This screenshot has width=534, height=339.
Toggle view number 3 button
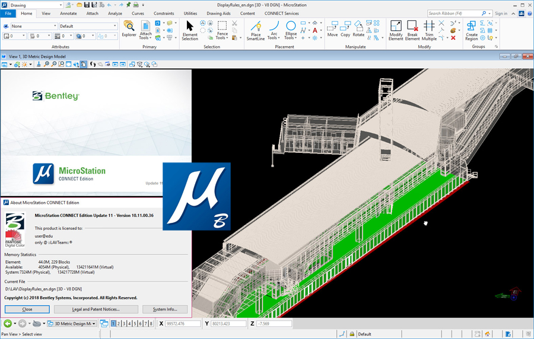[124, 324]
